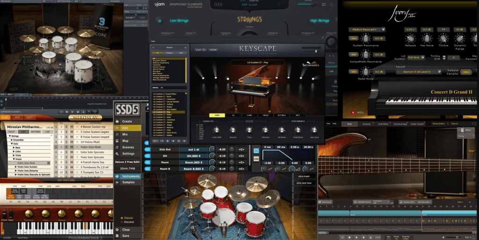Remove Violin Solo Multi with its X
479x240 pixels.
pyautogui.click(x=77, y=147)
